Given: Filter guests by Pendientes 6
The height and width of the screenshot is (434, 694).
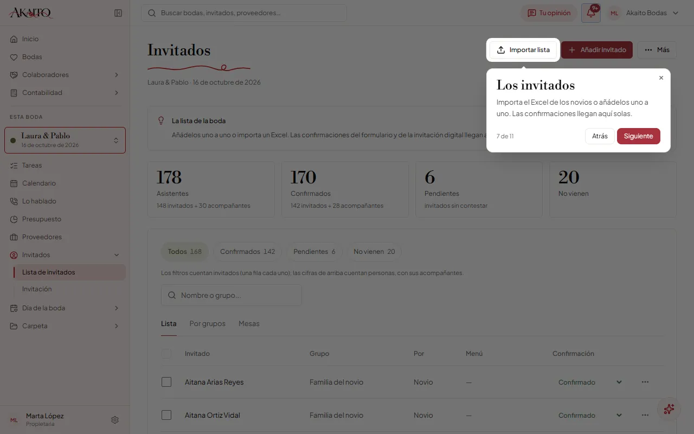Looking at the screenshot, I should [x=314, y=252].
